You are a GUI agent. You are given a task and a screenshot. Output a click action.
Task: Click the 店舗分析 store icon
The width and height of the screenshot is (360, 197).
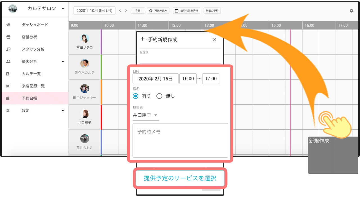pos(8,37)
